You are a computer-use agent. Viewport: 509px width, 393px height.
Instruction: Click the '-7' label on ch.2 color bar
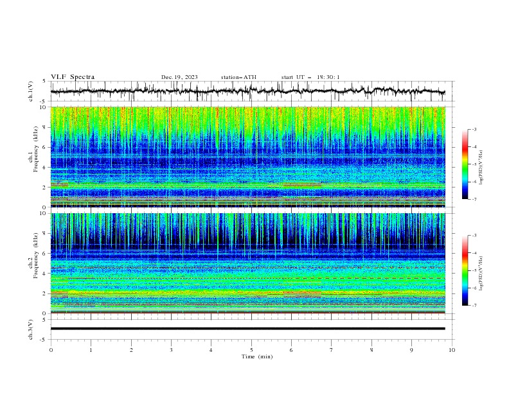(x=474, y=306)
